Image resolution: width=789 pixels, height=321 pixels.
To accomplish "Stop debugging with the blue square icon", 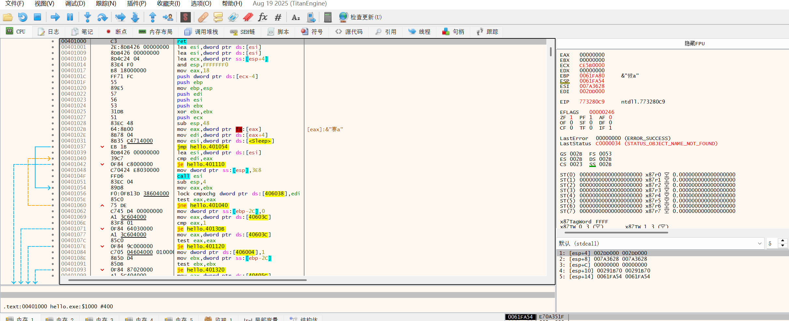I will point(37,17).
